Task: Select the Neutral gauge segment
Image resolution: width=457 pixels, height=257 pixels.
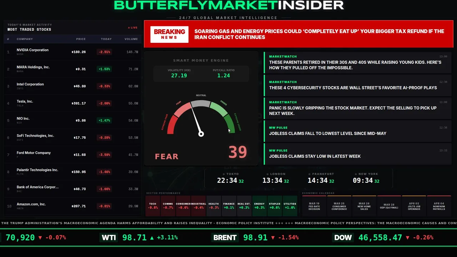Action: (x=201, y=104)
